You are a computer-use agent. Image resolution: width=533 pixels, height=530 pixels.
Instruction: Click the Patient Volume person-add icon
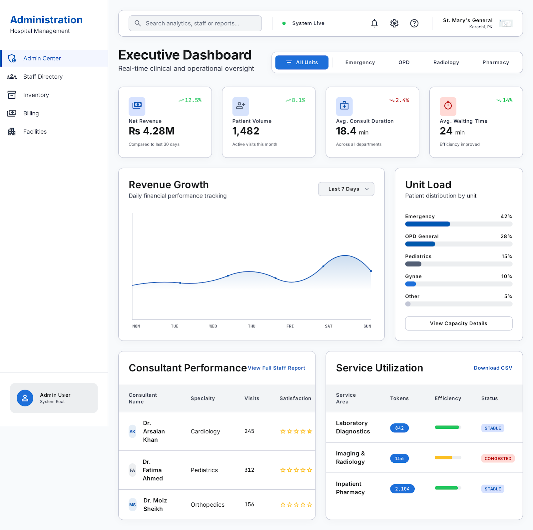pyautogui.click(x=241, y=106)
